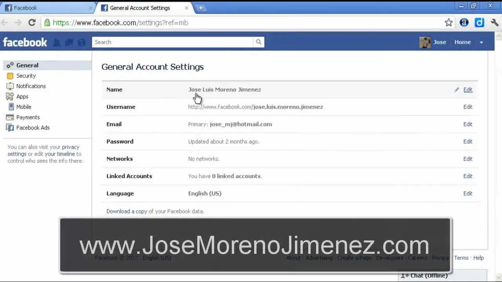Click the round 'a' extension icon

pyautogui.click(x=464, y=23)
